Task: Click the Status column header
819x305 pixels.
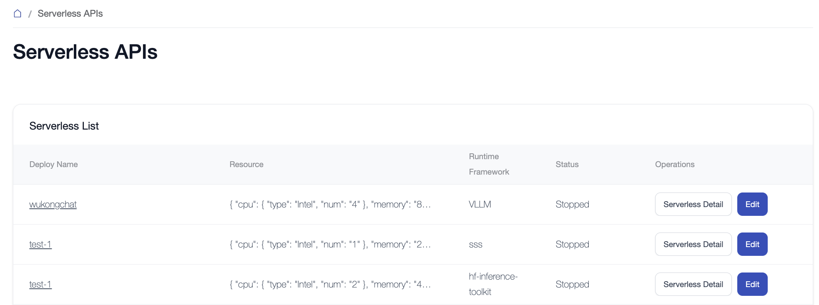Action: (x=567, y=165)
